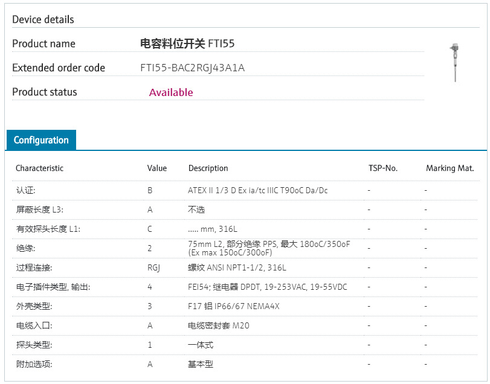This screenshot has width=490, height=384.
Task: Click the Characteristic column header
Action: [39, 168]
